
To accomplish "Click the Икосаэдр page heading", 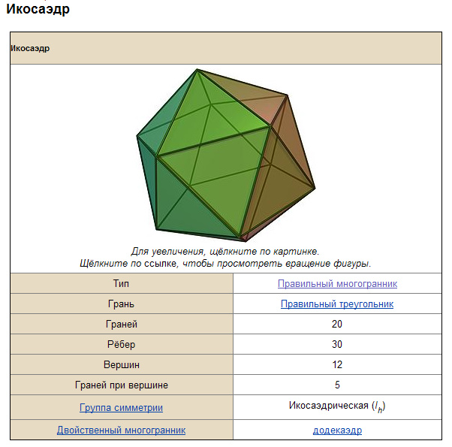I will pos(38,11).
